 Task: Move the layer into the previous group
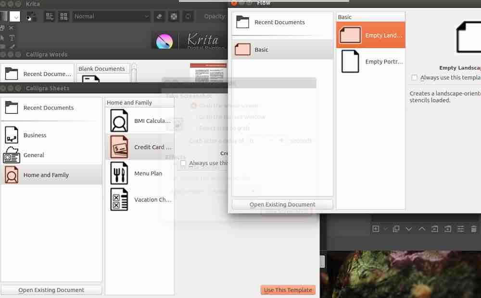click(x=447, y=229)
